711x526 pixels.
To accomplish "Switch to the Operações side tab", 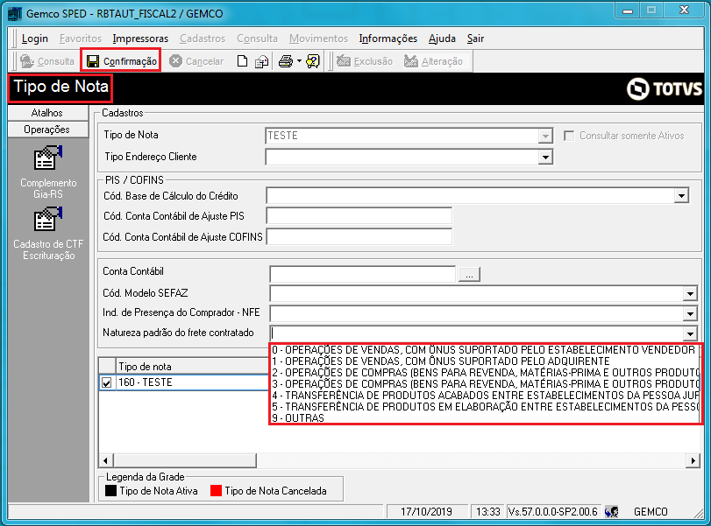I will 47,130.
